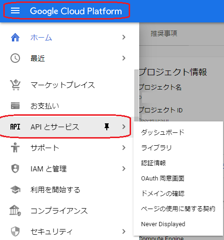Viewport: 224px width, 240px height.
Task: Click the credit card billing icon
Action: point(15,106)
